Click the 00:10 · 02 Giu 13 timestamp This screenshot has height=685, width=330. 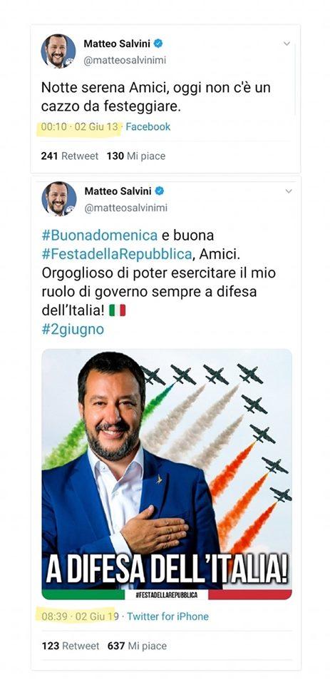coord(80,127)
